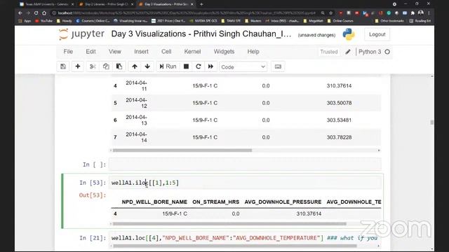This screenshot has width=449, height=252.
Task: Click the Out[53] table horizontal scrollbar
Action: pyautogui.click(x=229, y=224)
